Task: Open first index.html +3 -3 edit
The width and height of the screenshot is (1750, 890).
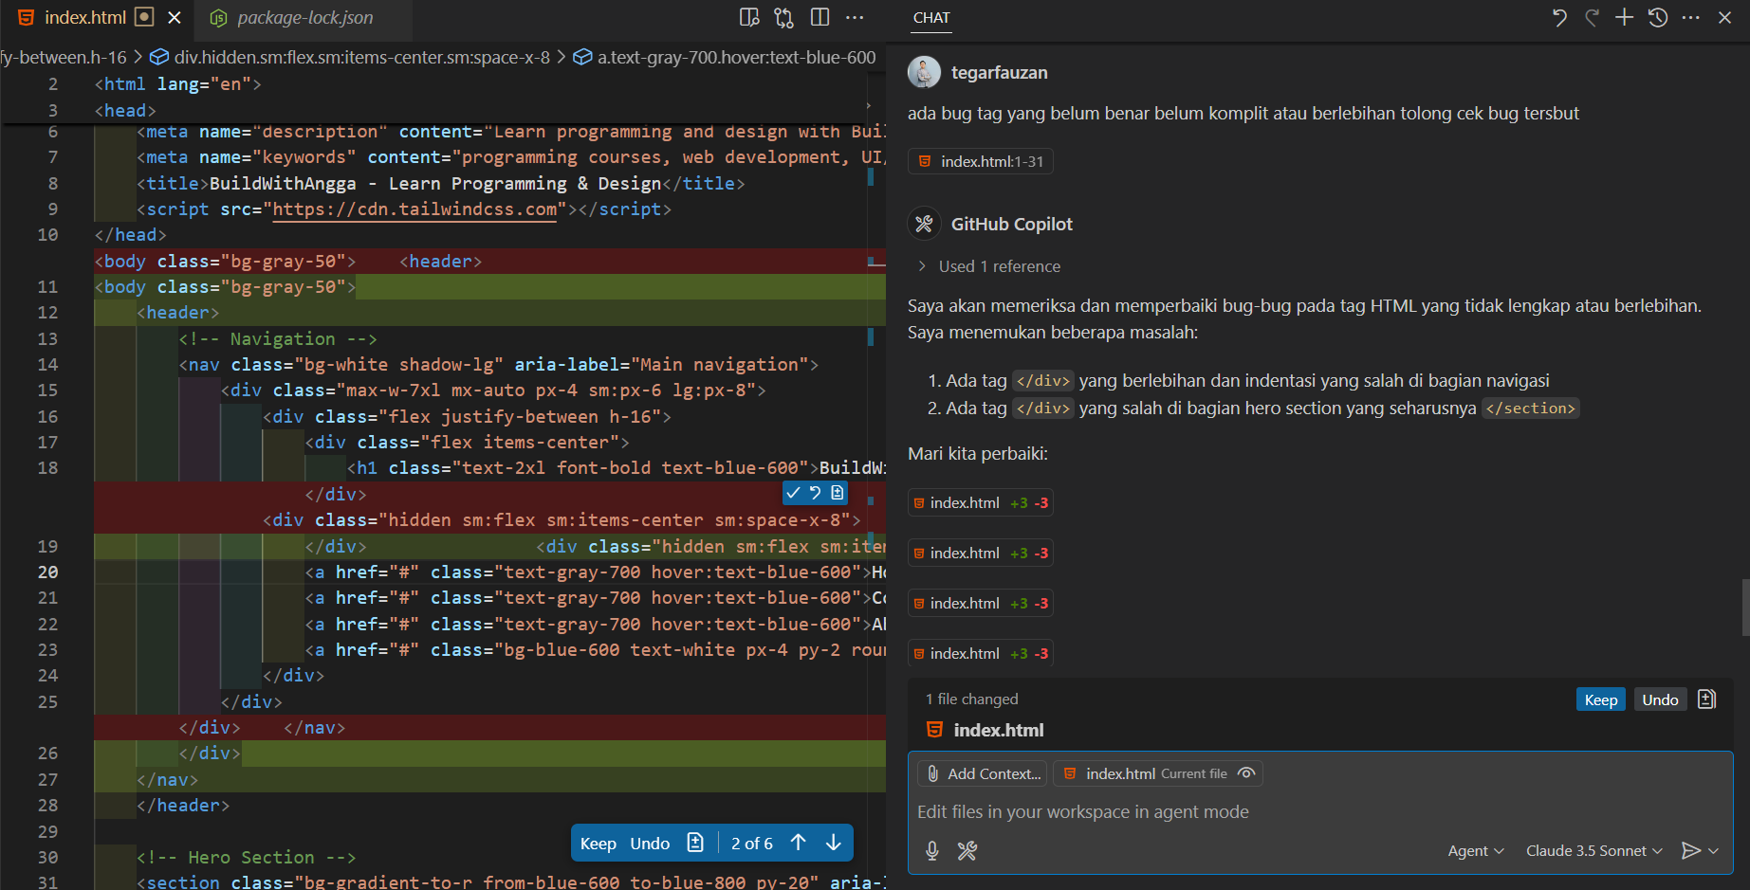Action: [981, 502]
